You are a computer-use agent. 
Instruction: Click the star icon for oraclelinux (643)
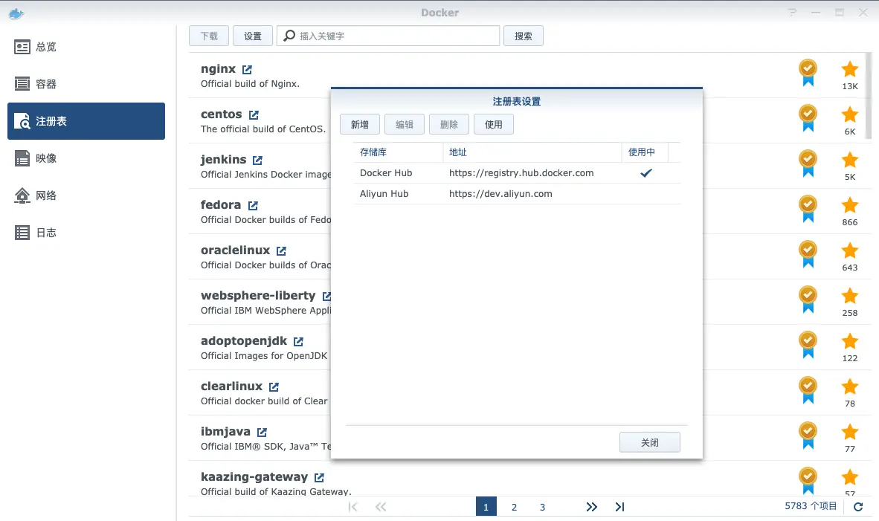pos(850,251)
